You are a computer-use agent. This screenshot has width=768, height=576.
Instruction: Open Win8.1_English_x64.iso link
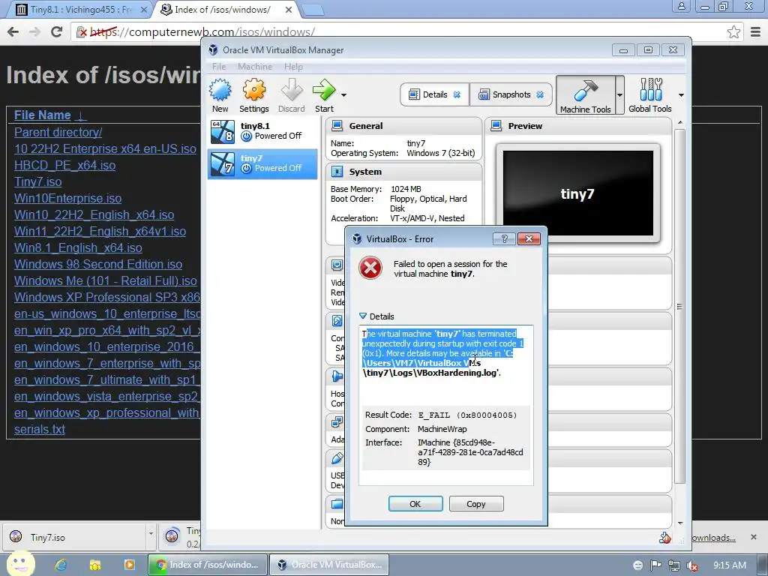click(x=78, y=247)
